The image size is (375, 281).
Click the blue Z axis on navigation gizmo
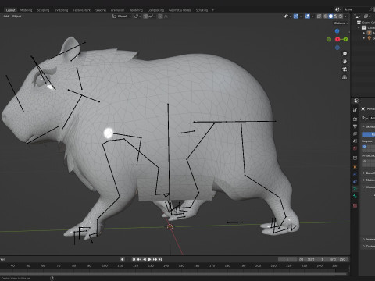point(337,31)
